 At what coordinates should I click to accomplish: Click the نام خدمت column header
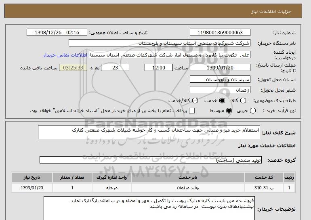(188, 177)
